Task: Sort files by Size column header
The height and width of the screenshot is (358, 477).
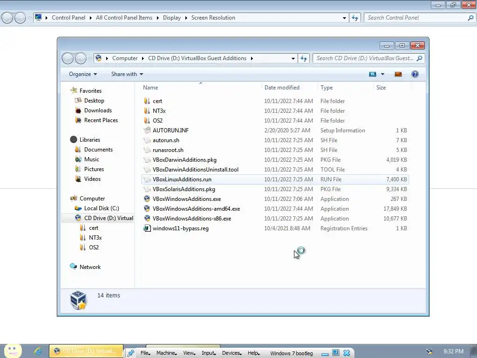Action: [x=392, y=87]
